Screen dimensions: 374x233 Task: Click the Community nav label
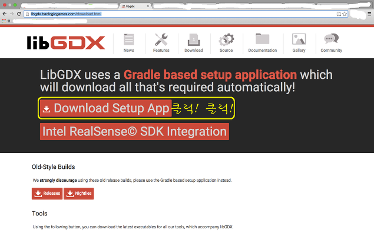(x=332, y=50)
